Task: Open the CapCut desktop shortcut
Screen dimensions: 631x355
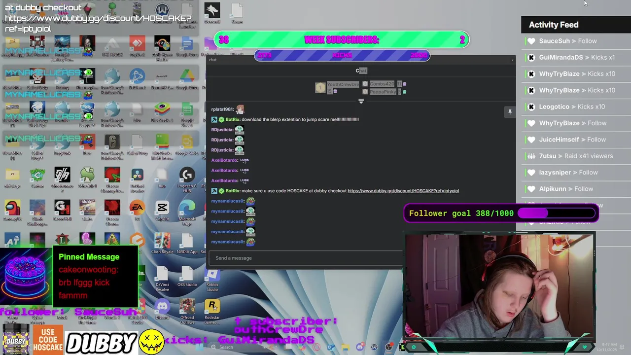Action: [162, 211]
